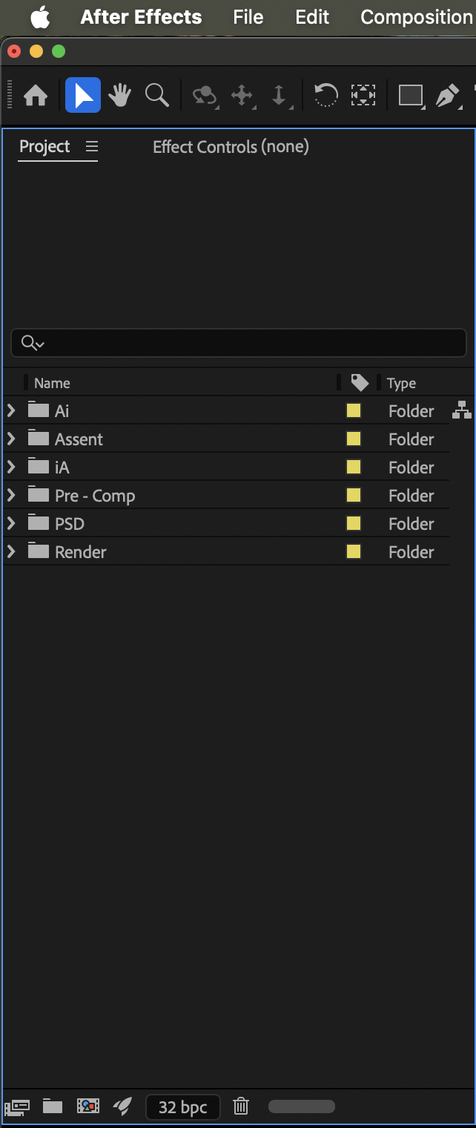Select the Hand tool

119,96
